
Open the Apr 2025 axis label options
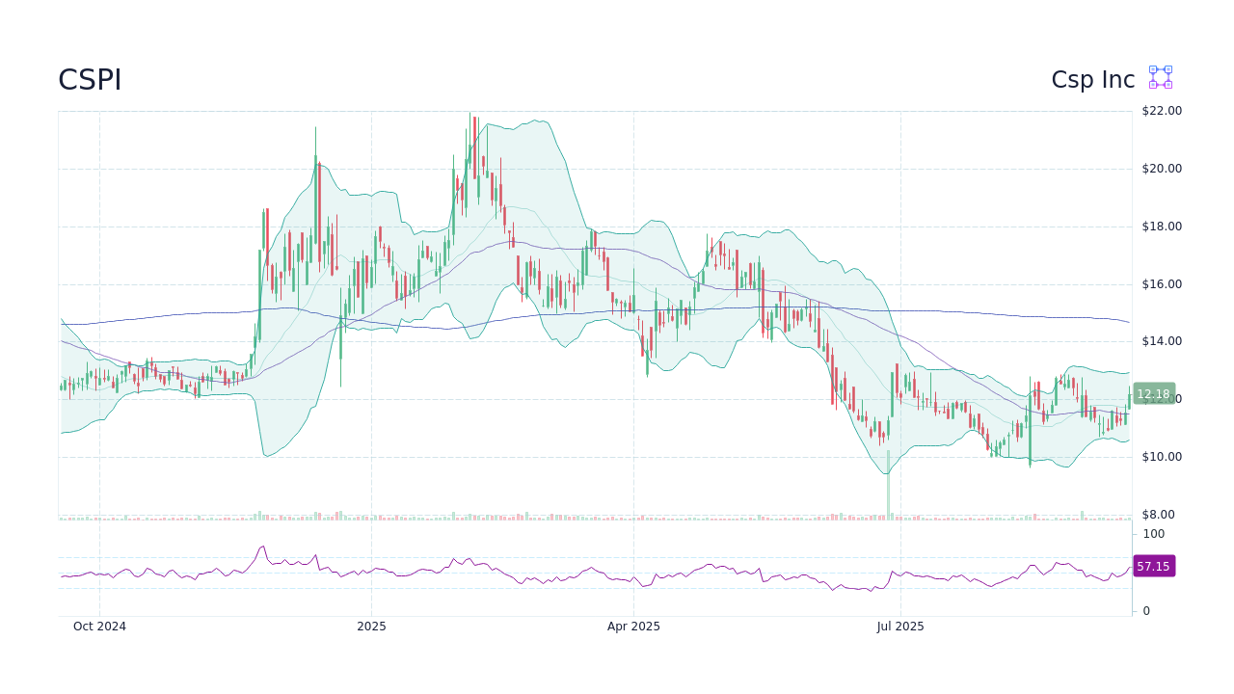(x=633, y=627)
